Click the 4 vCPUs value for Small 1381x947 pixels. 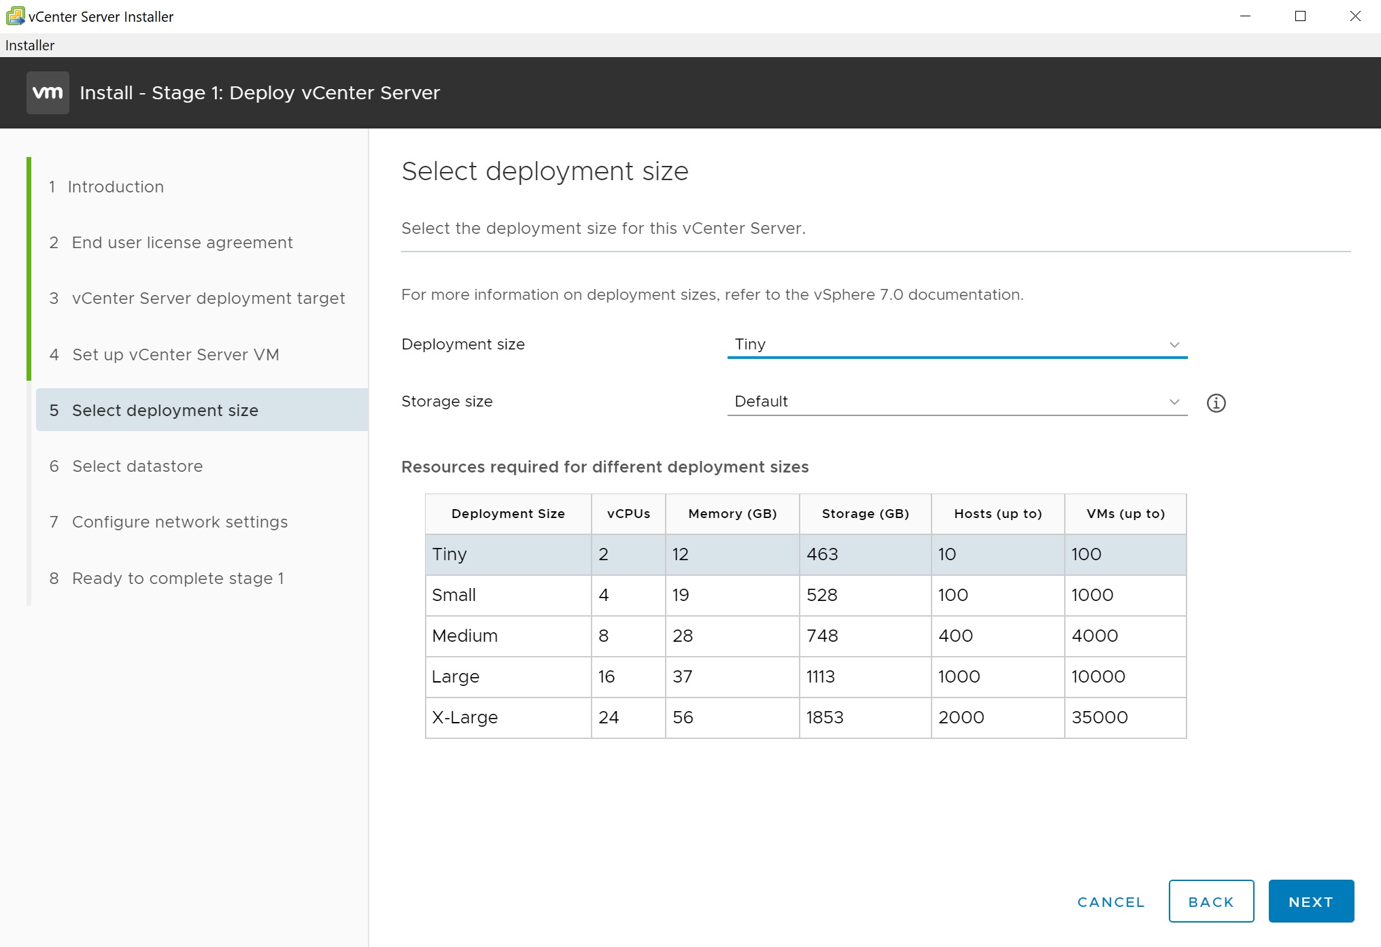(x=603, y=596)
